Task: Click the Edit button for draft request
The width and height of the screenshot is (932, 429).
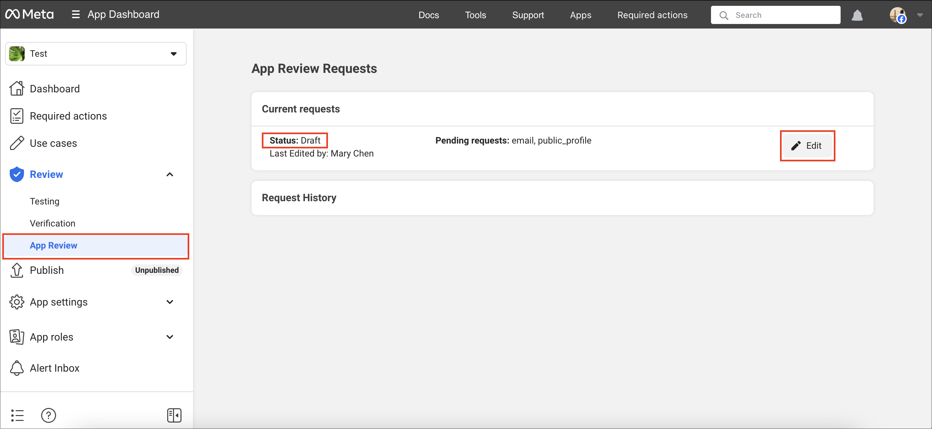Action: [807, 146]
